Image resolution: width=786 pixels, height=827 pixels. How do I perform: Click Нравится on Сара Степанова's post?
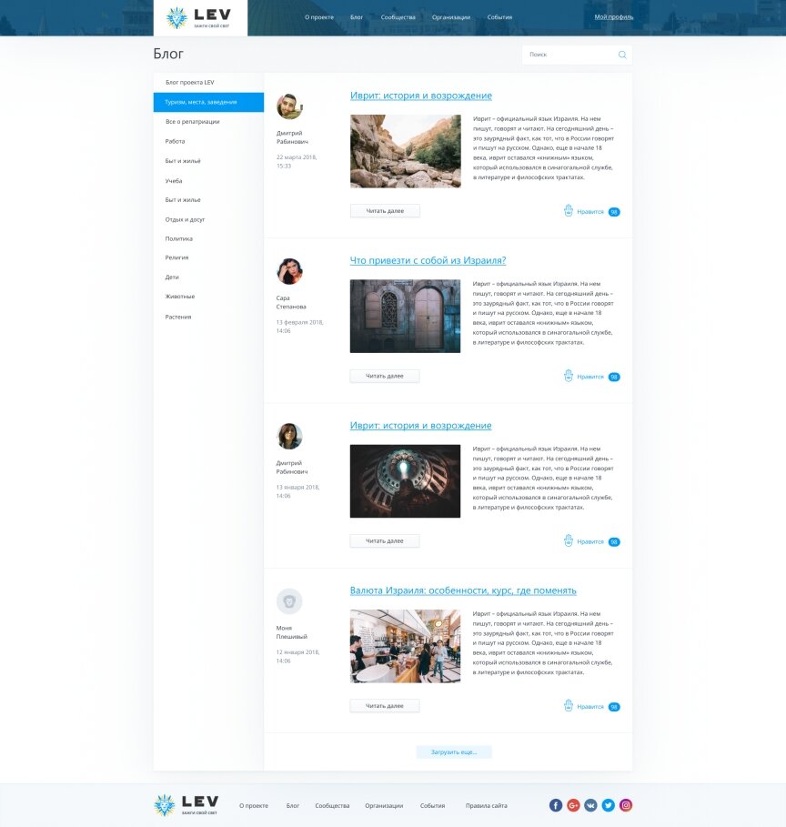[590, 377]
